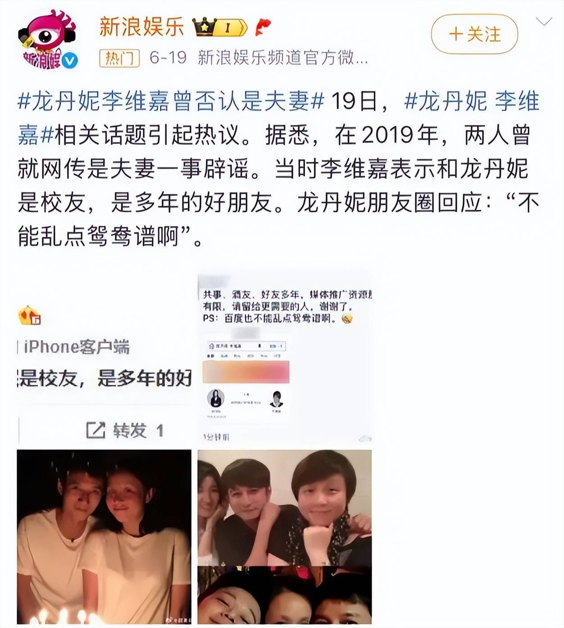Tap the blue verified badge on the avatar
The width and height of the screenshot is (564, 628).
[x=70, y=60]
